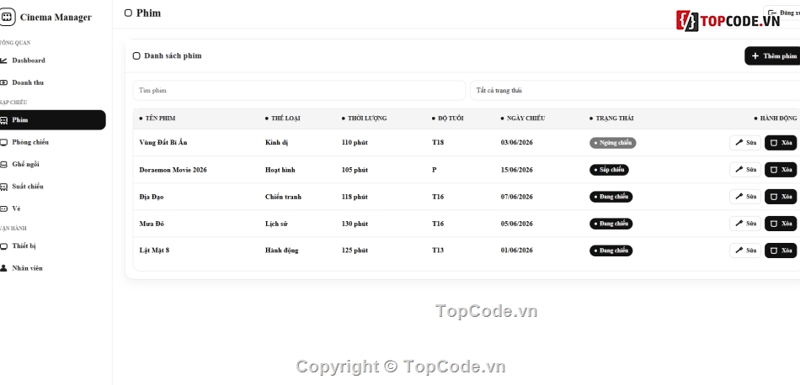Screen dimensions: 800x385
Task: Remove Lật Mặt 8 with Xóa
Action: [781, 251]
